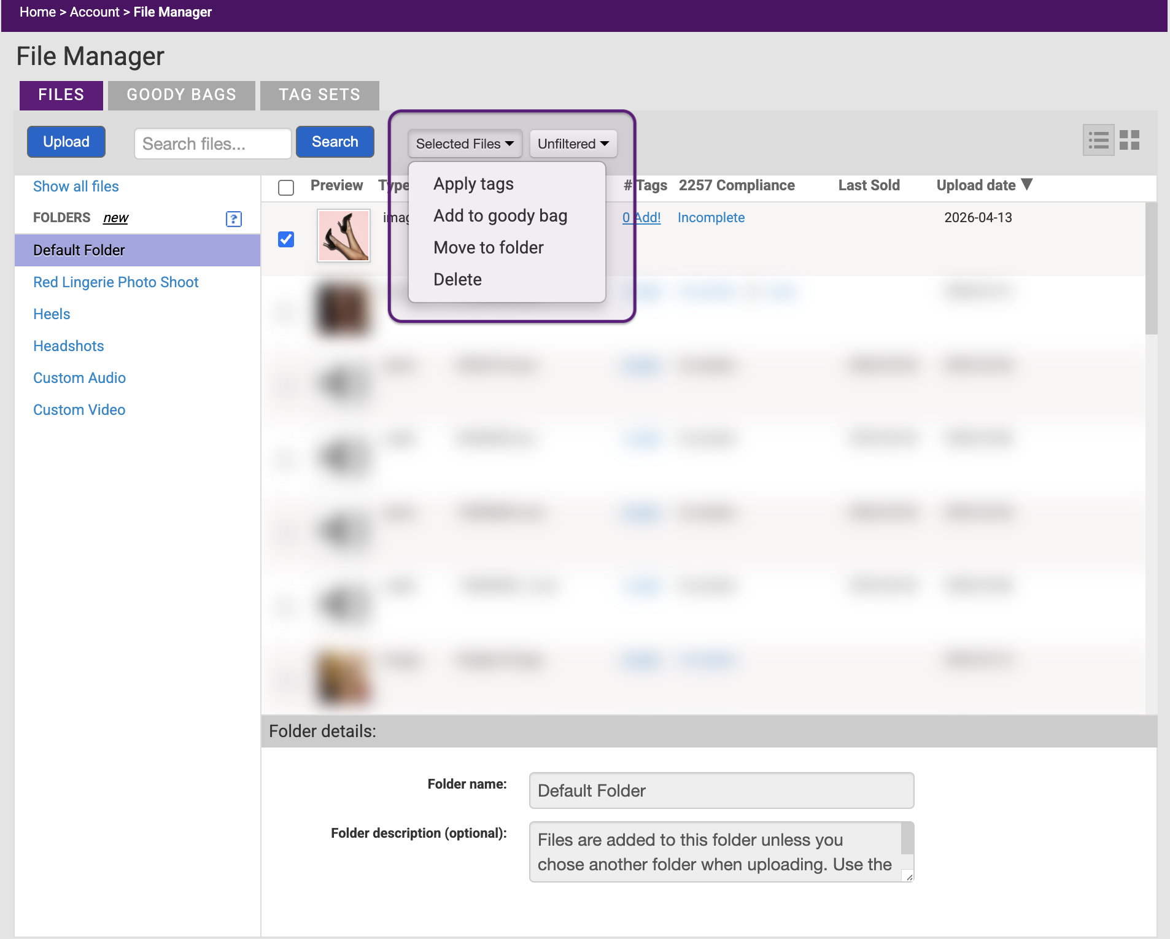Select the Files tab
Screen dimensions: 1170x939
[61, 95]
